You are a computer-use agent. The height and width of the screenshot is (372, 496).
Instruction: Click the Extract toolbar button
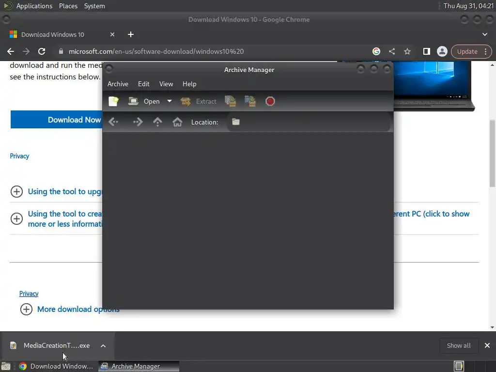pyautogui.click(x=199, y=101)
